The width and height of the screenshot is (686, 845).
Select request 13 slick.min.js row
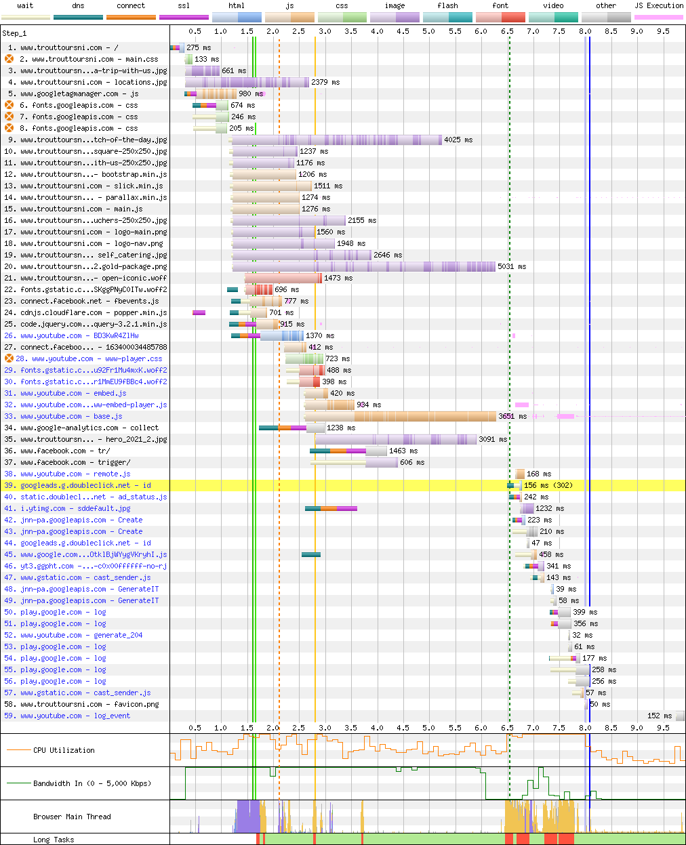pyautogui.click(x=83, y=186)
